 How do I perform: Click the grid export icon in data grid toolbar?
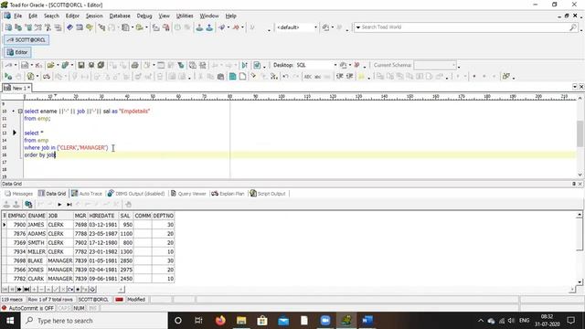point(28,204)
